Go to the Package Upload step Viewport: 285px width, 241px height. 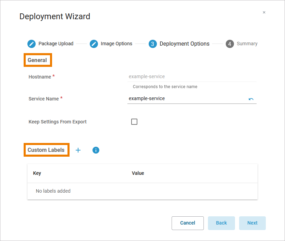[56, 44]
